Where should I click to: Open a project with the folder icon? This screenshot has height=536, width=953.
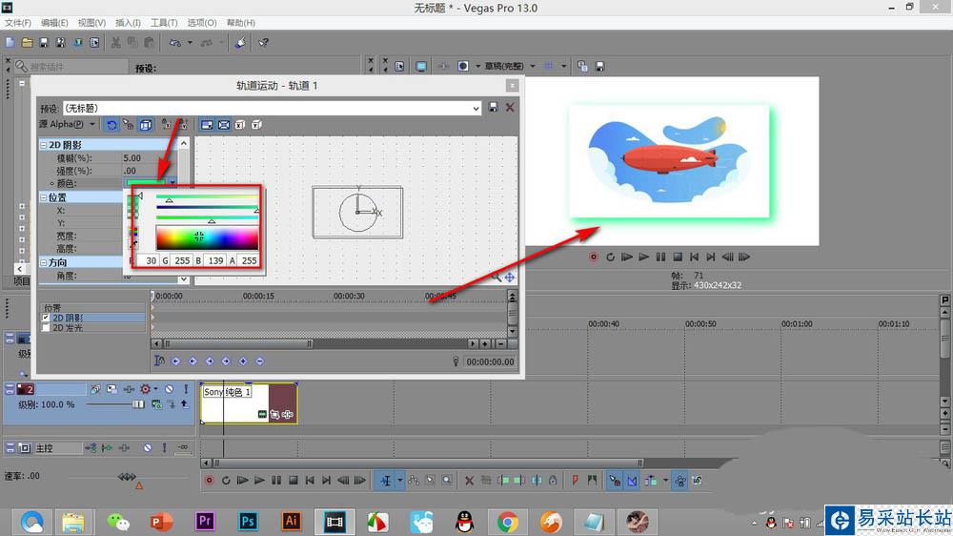point(27,43)
